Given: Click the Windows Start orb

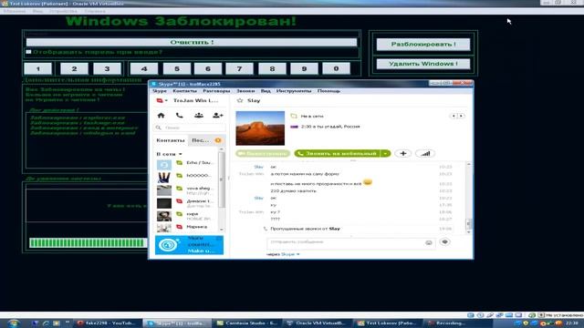Looking at the screenshot, I should (x=13, y=323).
